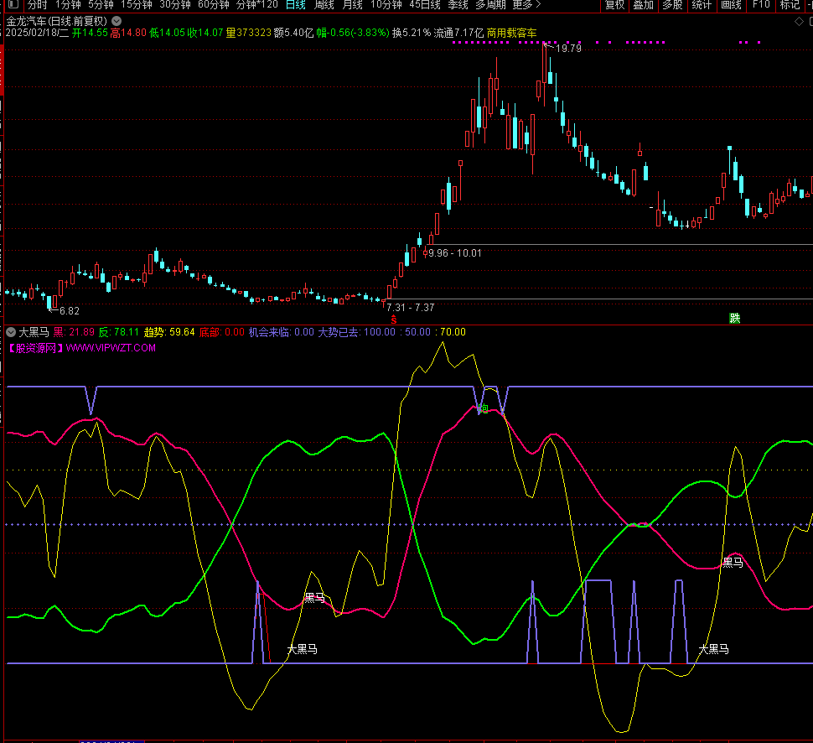Open the 股资源网 WWW.VIPWZT.COM link text
The height and width of the screenshot is (743, 813).
82,348
